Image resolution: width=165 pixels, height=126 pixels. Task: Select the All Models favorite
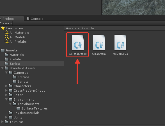17,37
